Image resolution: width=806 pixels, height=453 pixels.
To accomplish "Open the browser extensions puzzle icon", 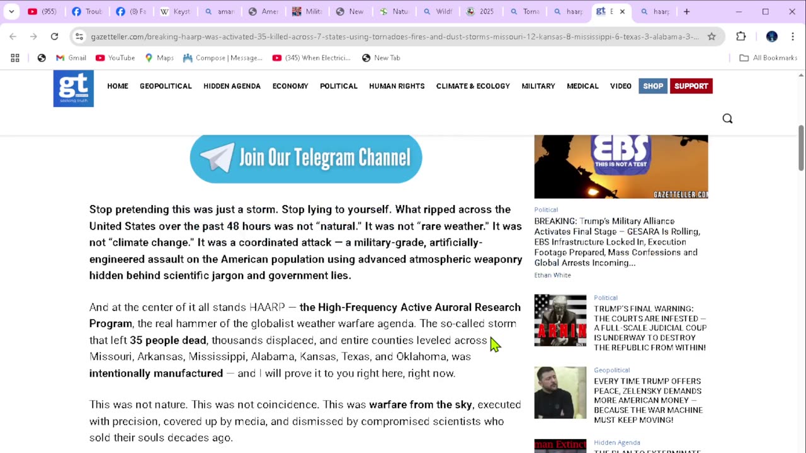I will tap(741, 36).
